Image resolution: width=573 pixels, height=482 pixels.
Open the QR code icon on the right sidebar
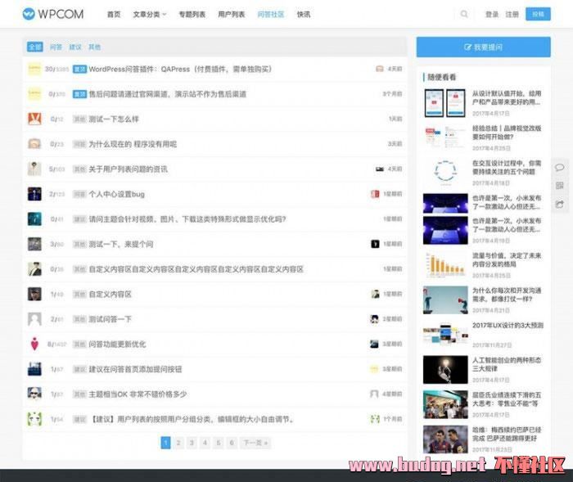(560, 186)
